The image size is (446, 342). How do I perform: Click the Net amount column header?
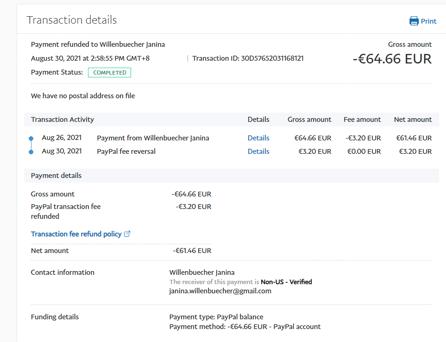click(x=413, y=119)
